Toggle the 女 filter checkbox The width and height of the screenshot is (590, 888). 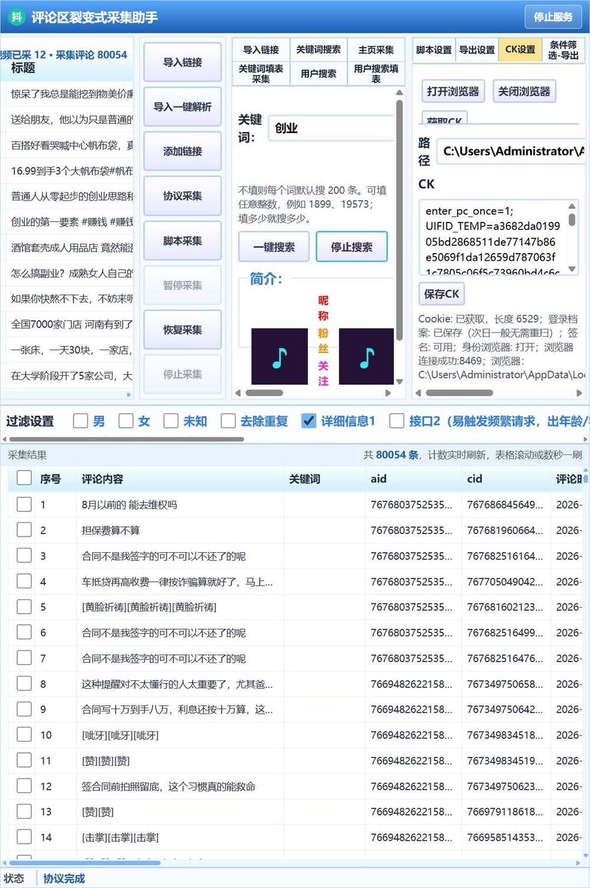coord(126,421)
